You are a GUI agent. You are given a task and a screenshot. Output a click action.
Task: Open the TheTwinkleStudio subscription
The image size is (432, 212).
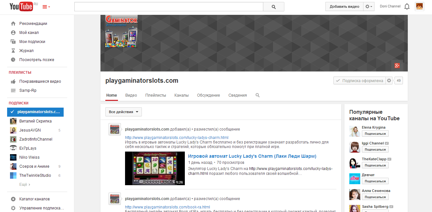coord(36,175)
